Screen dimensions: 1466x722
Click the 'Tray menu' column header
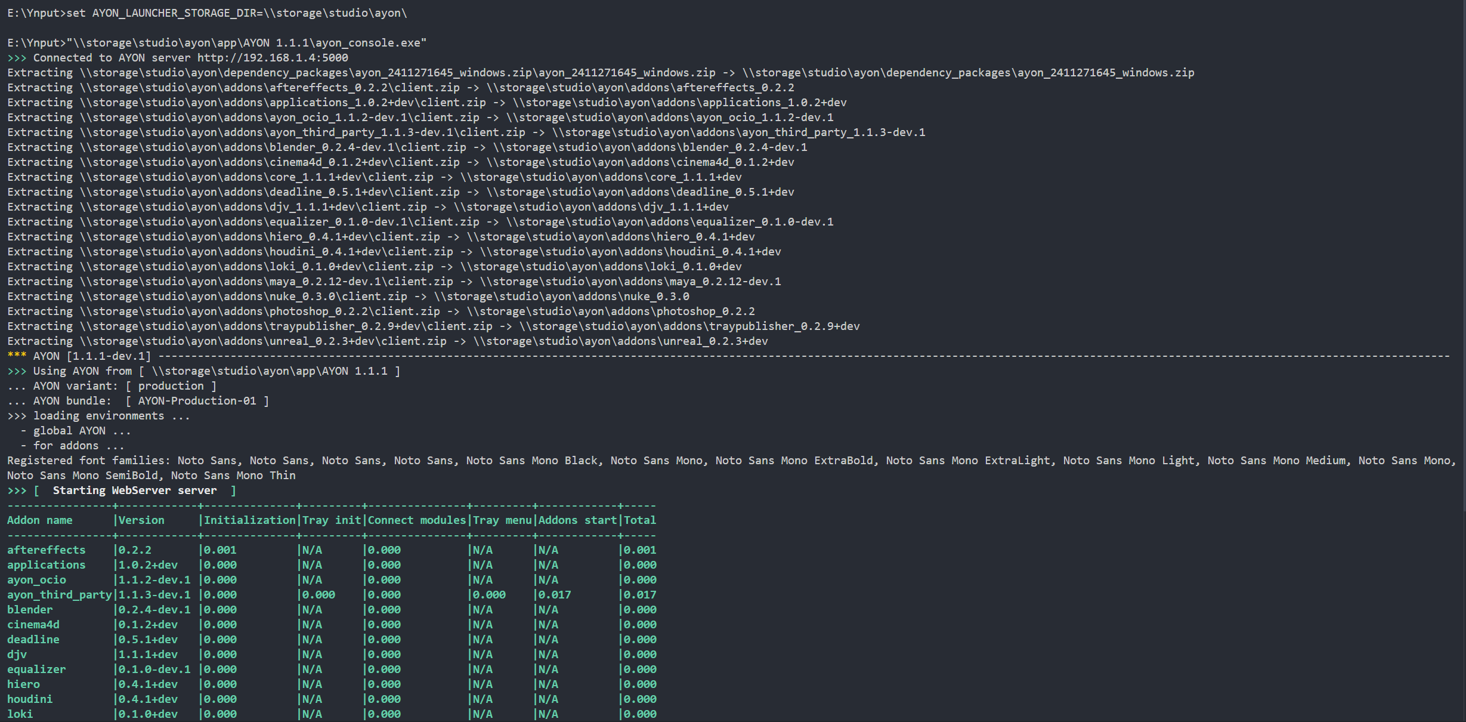502,520
